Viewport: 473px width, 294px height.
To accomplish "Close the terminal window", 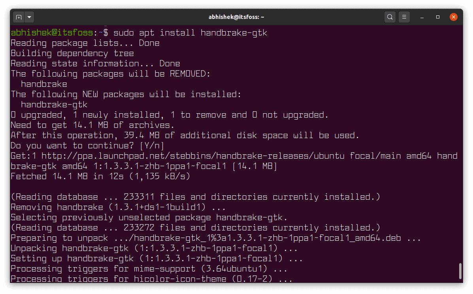I will (454, 17).
